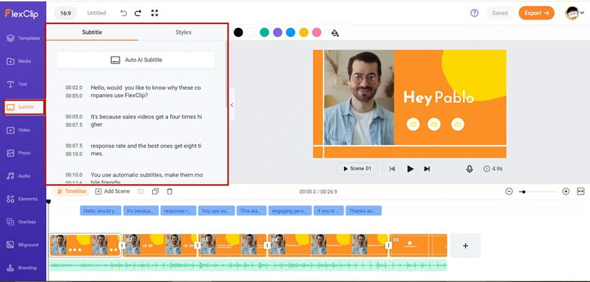This screenshot has width=590, height=282.
Task: Click the Saved status button
Action: pos(500,13)
